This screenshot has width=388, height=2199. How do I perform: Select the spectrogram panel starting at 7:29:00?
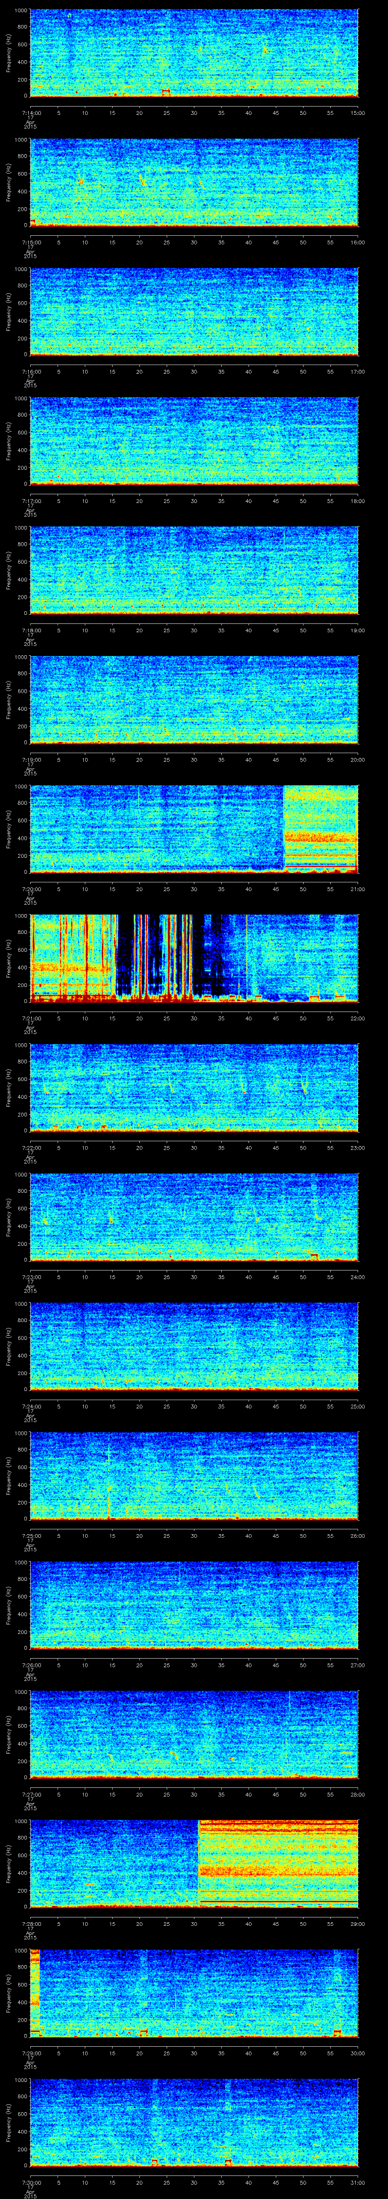(194, 1993)
